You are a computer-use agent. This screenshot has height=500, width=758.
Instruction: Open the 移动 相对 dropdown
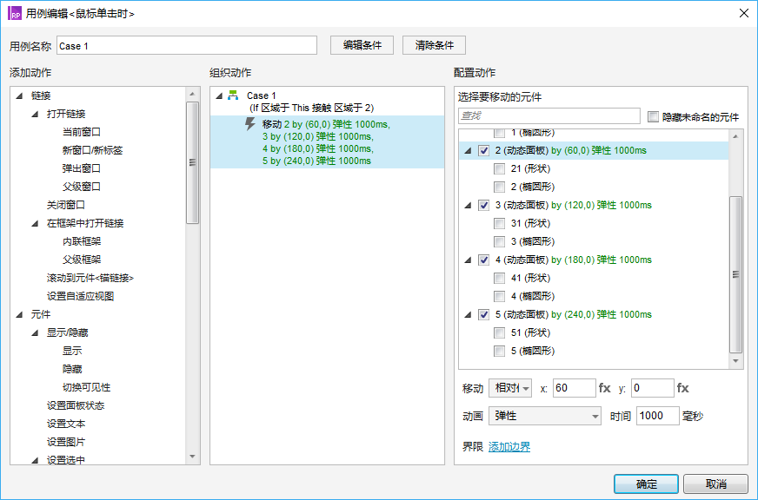click(x=510, y=388)
